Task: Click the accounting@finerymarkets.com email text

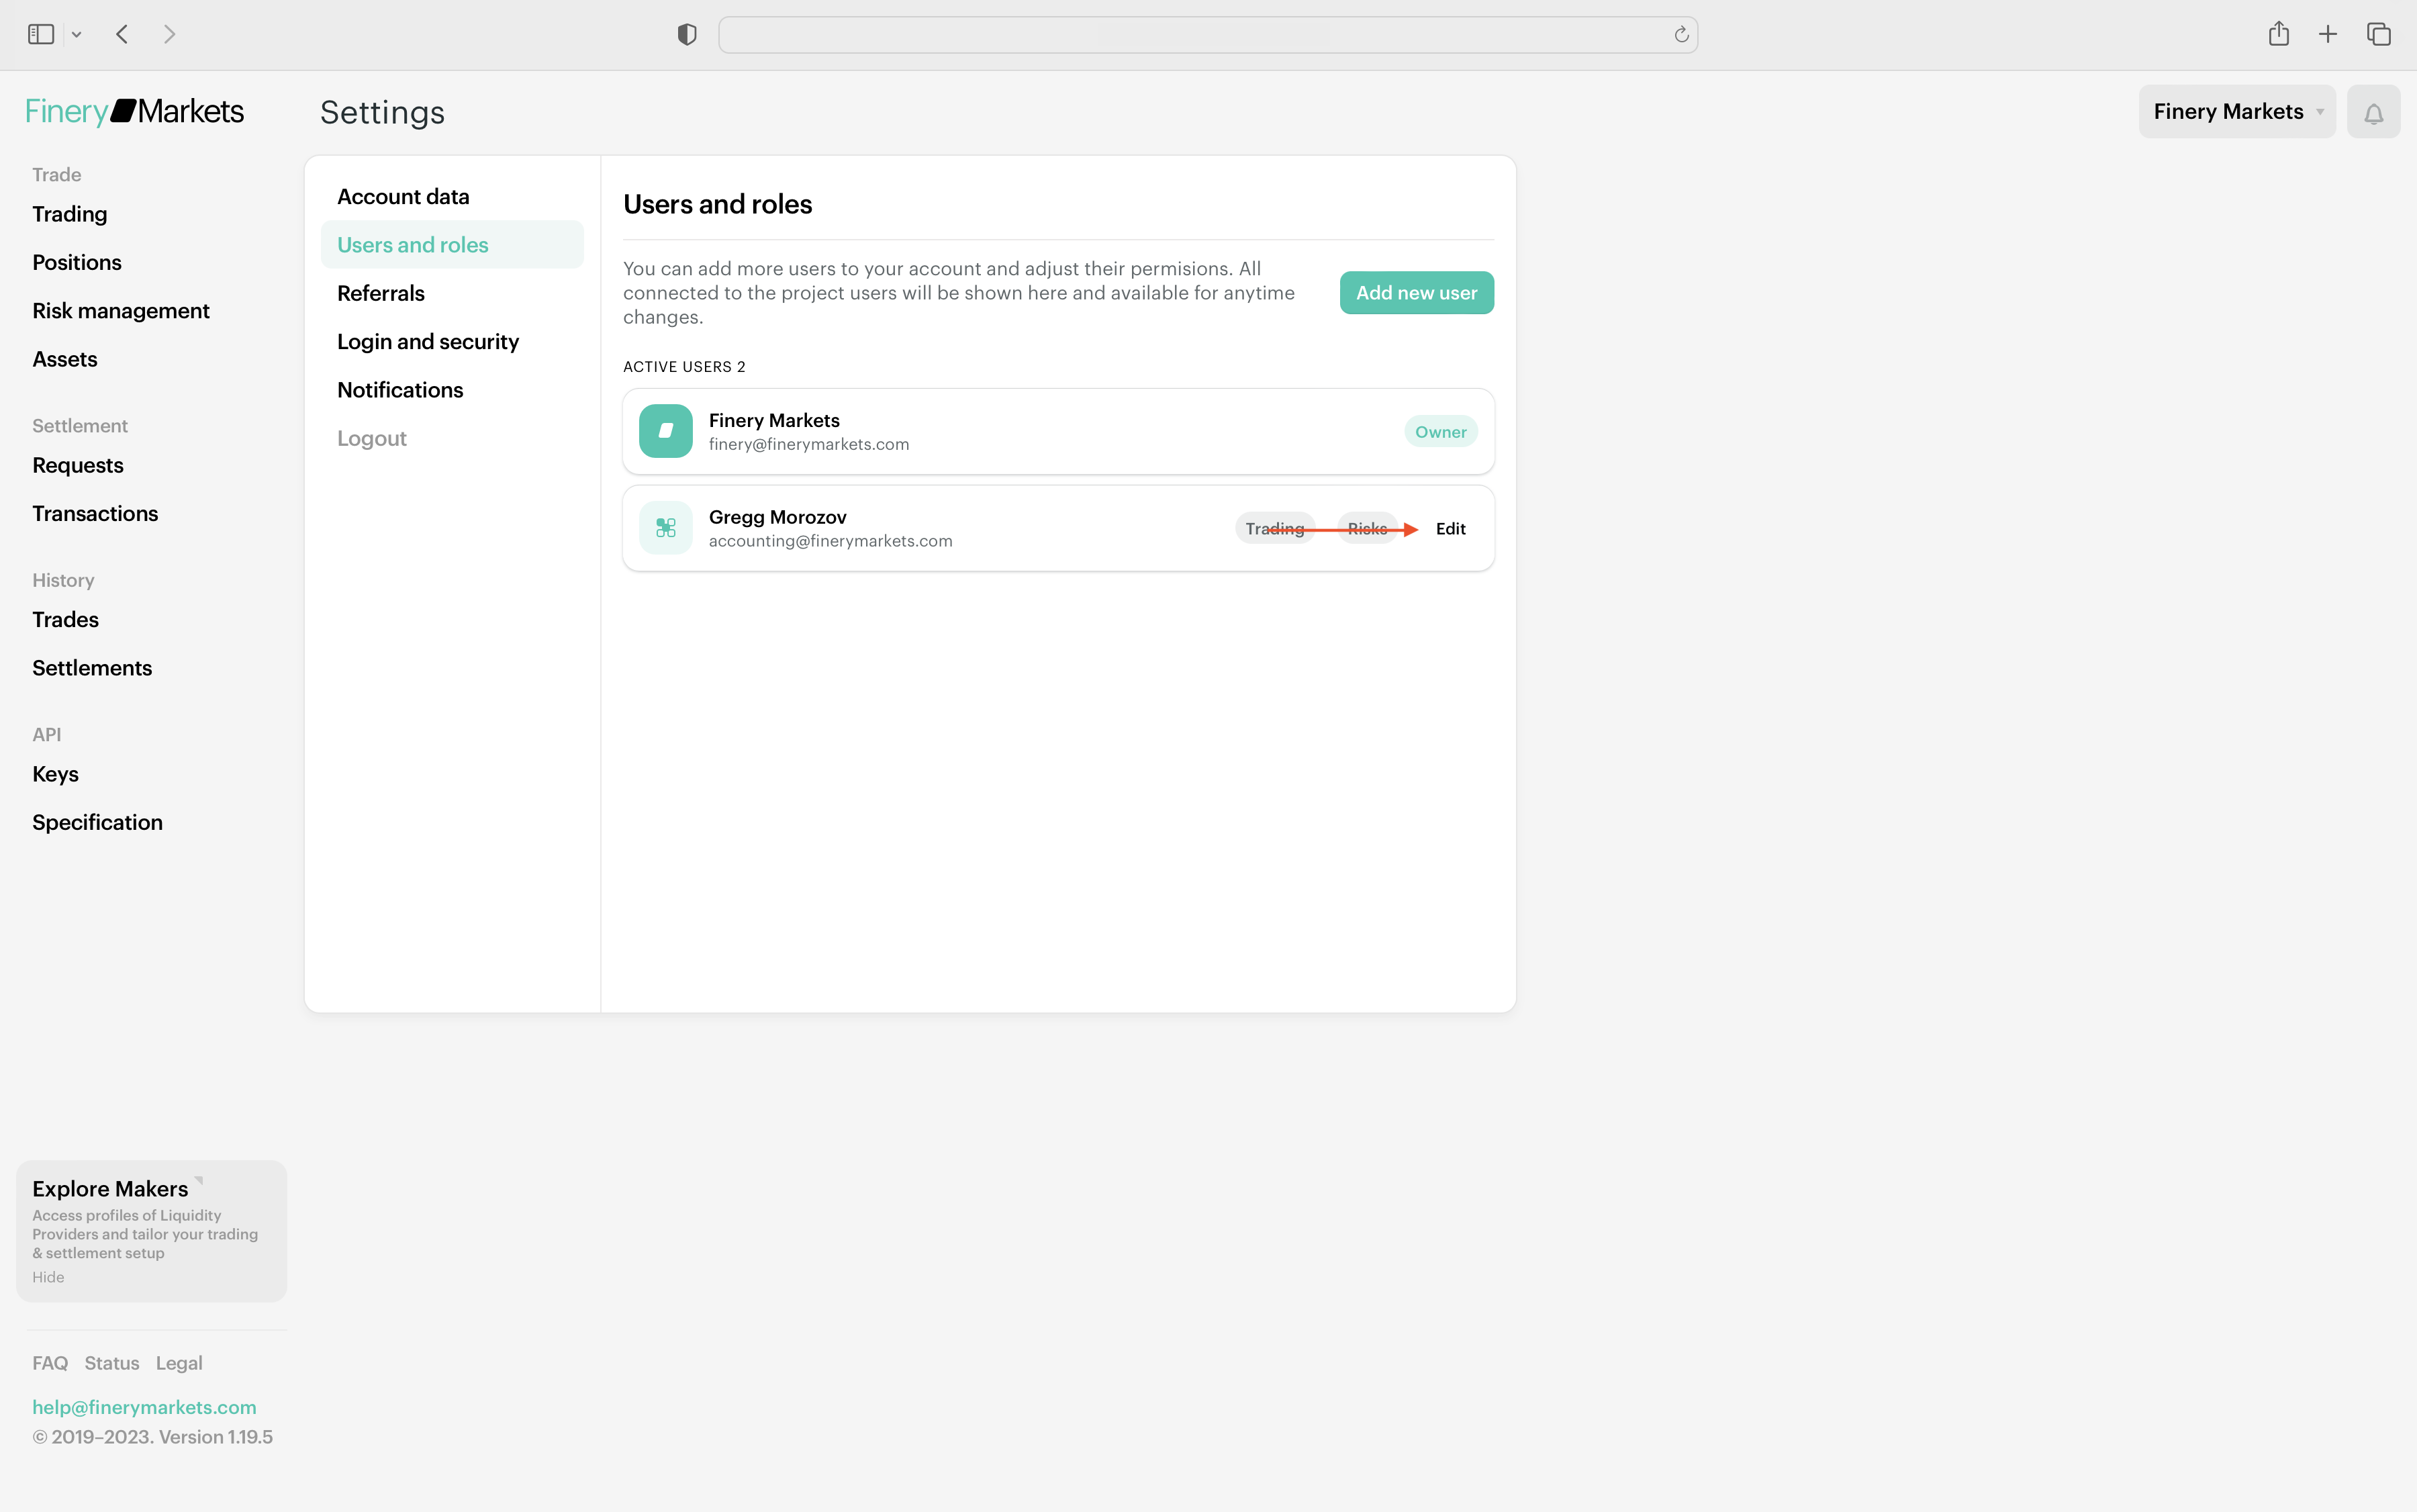Action: click(830, 541)
